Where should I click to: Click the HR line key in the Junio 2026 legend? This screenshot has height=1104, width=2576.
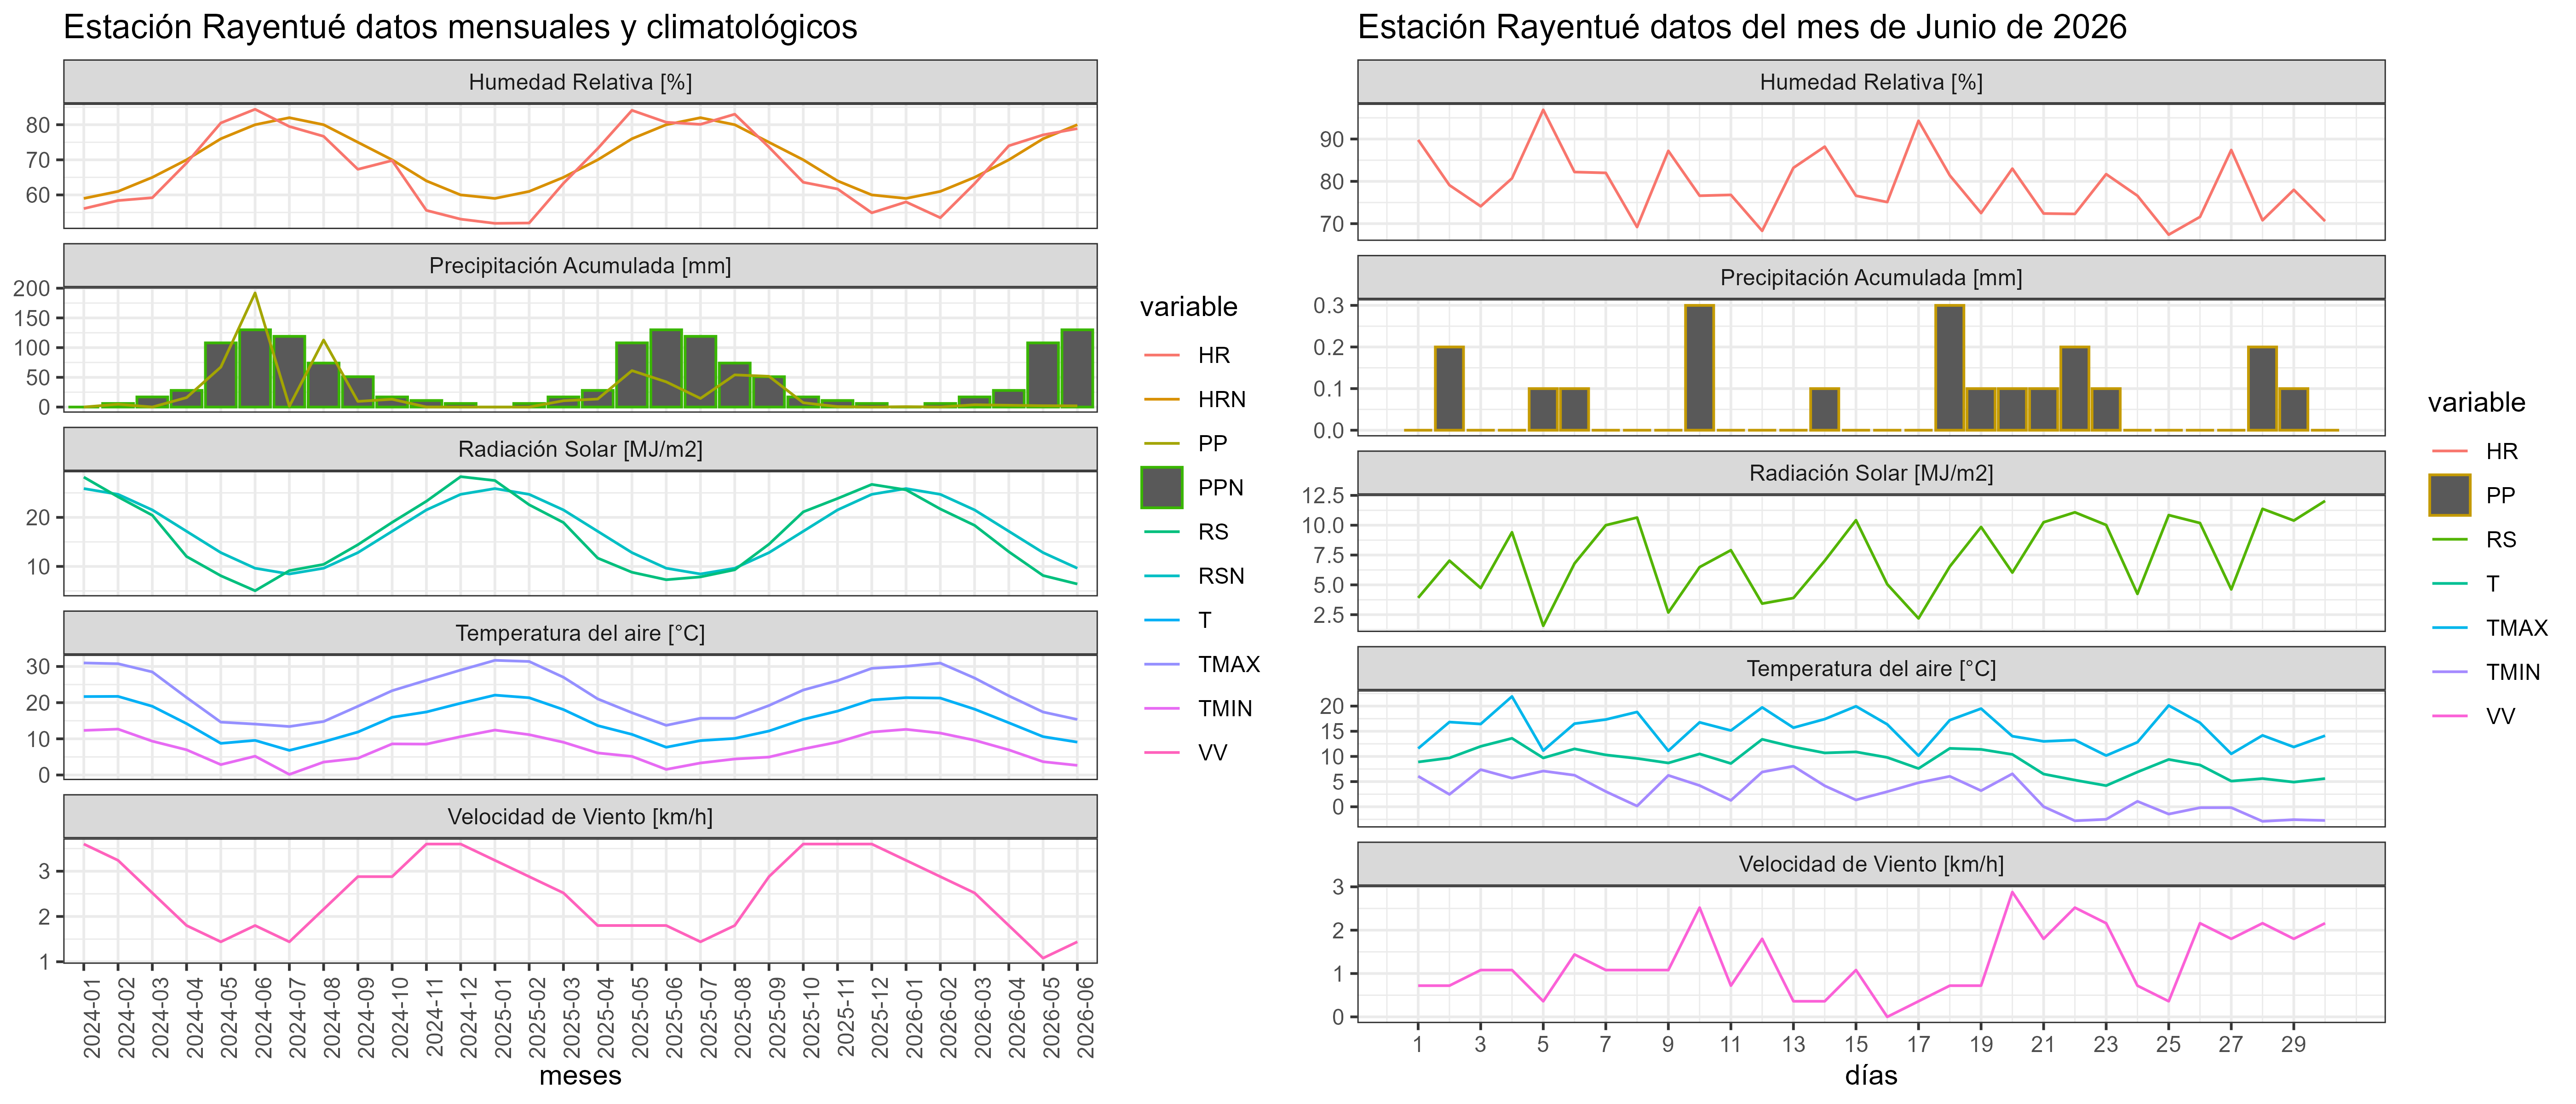click(2450, 451)
